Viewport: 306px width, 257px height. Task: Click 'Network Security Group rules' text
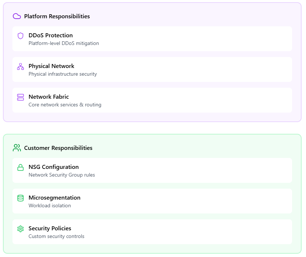[61, 175]
